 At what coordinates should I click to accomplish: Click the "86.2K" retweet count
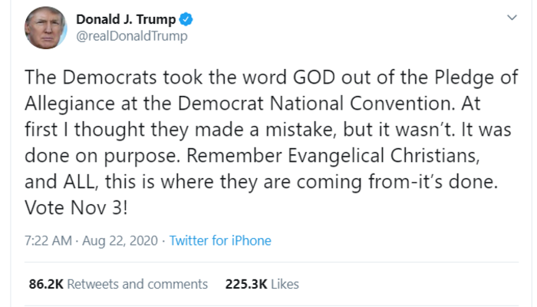click(x=46, y=284)
